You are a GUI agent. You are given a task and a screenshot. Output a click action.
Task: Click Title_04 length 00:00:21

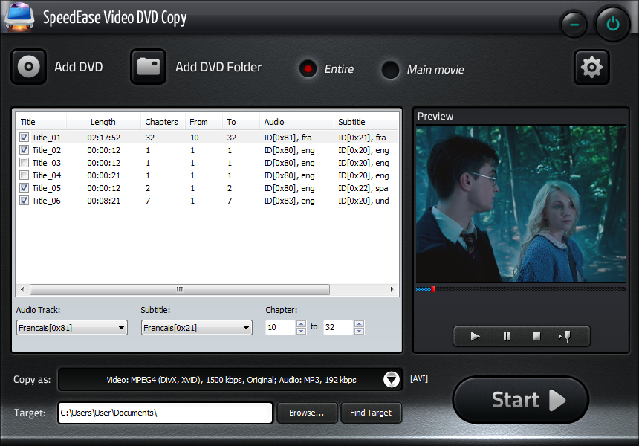[103, 175]
